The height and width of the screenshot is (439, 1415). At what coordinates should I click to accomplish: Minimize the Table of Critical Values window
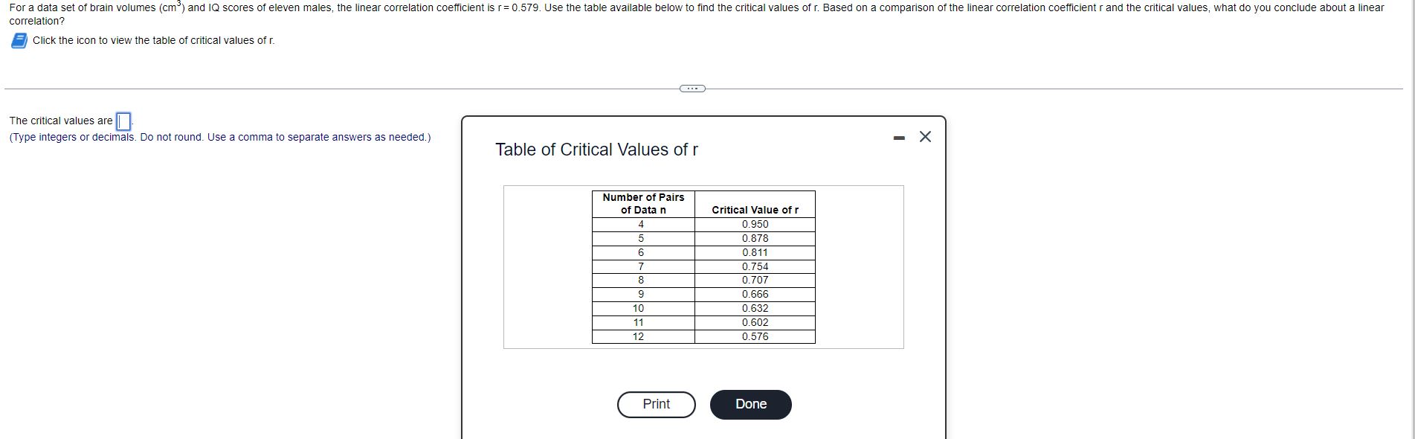[x=898, y=137]
